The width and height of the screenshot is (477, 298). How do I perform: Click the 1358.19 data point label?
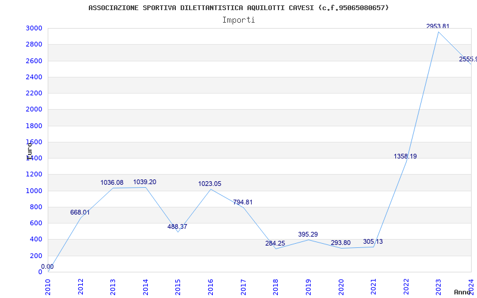click(x=405, y=156)
